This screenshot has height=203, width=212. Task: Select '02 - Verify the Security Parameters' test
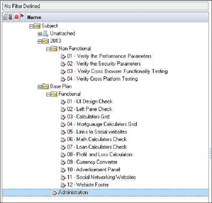click(104, 64)
